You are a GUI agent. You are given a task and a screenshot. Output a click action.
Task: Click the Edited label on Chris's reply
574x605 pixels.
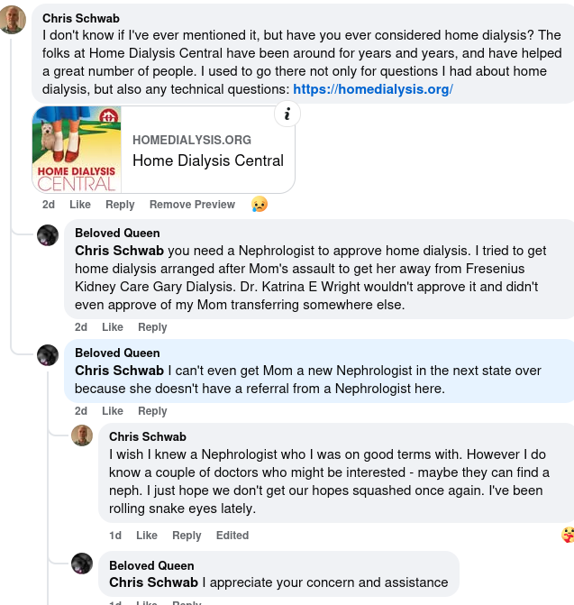tap(232, 536)
